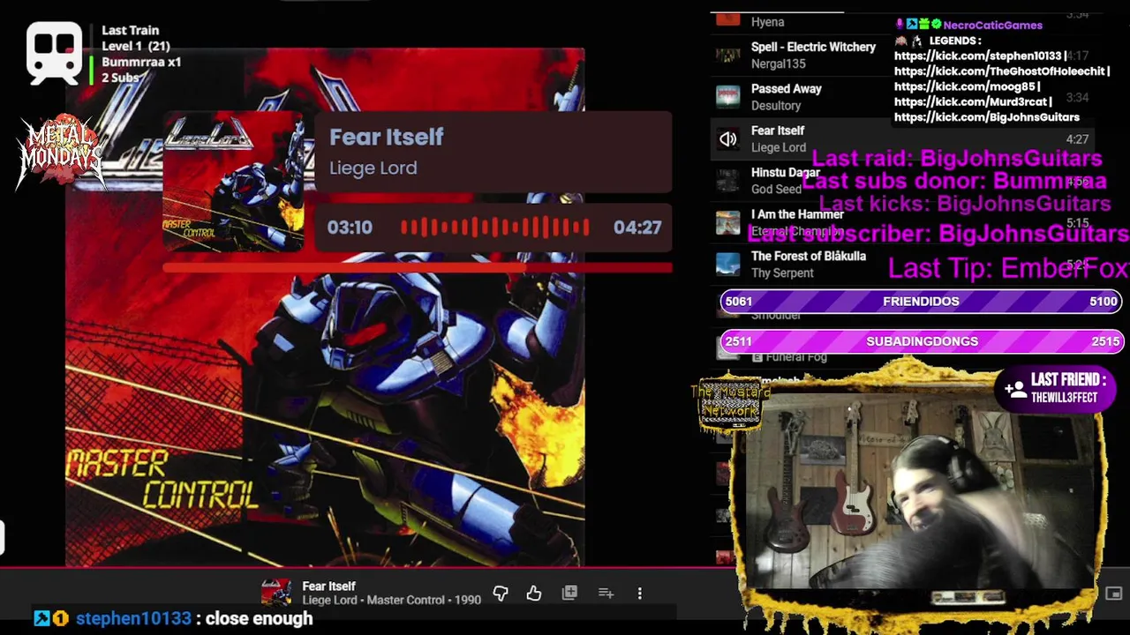Open the three-dot more options menu
1130x635 pixels.
(x=640, y=594)
